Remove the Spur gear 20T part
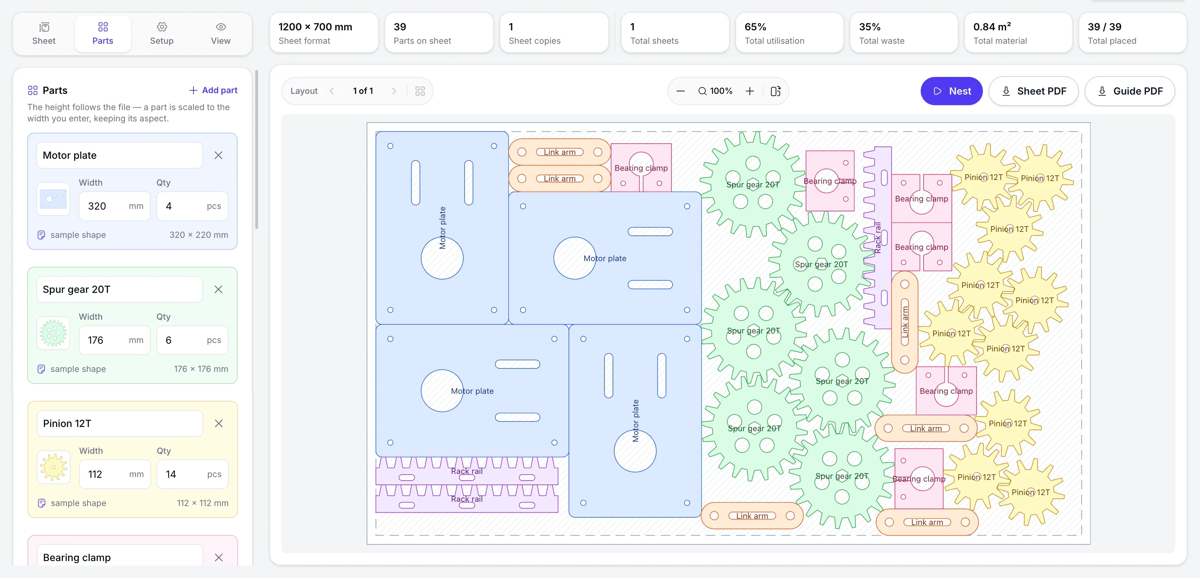Viewport: 1200px width, 578px height. (218, 289)
